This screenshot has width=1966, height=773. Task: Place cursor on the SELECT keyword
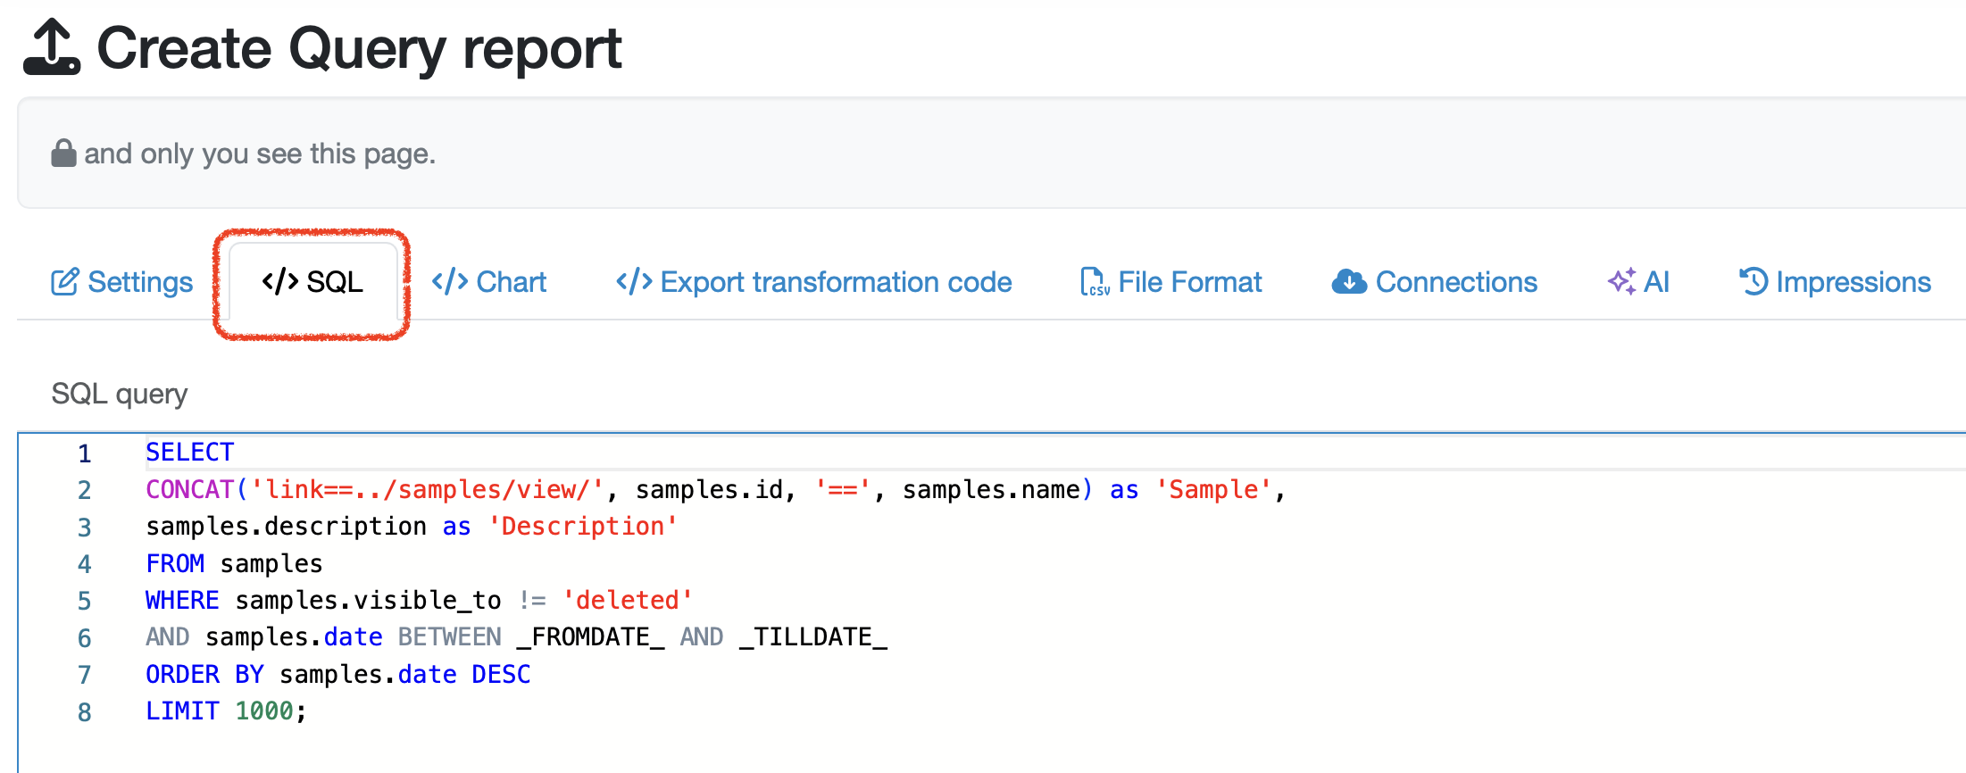click(189, 453)
